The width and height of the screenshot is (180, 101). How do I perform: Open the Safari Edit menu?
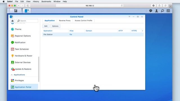click(x=22, y=1)
